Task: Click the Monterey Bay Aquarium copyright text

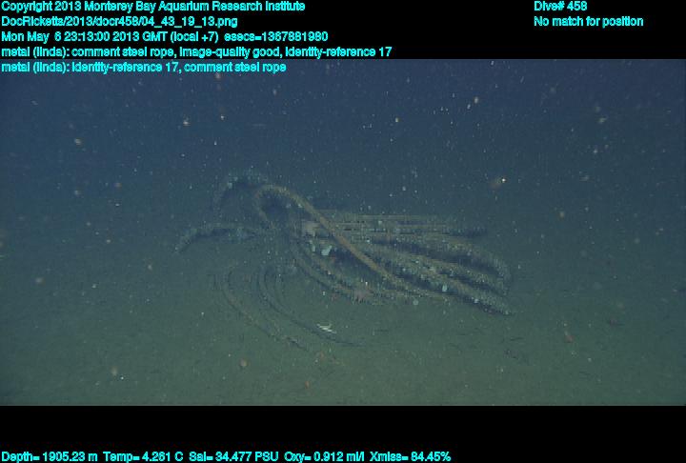Action: [x=152, y=6]
